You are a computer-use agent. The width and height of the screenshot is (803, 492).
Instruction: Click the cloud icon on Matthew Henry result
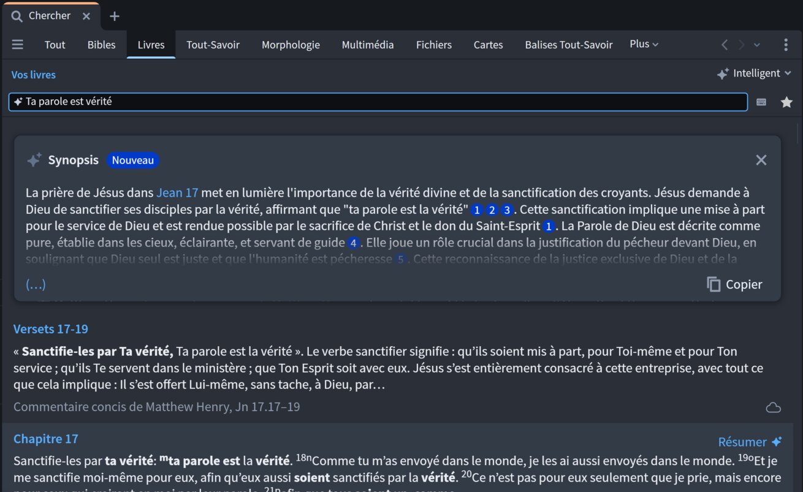point(773,407)
